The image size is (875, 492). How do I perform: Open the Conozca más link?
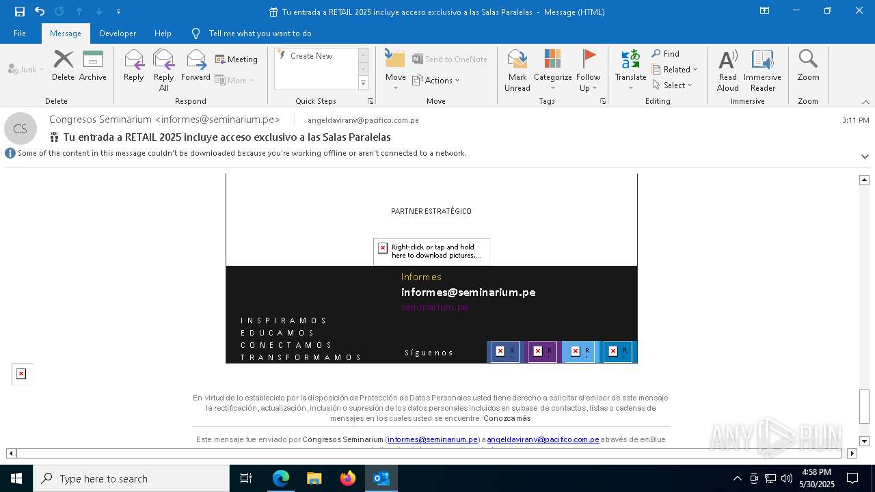click(507, 418)
